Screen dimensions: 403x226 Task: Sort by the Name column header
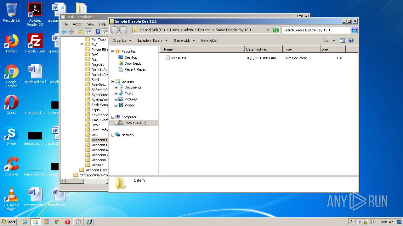pyautogui.click(x=202, y=49)
